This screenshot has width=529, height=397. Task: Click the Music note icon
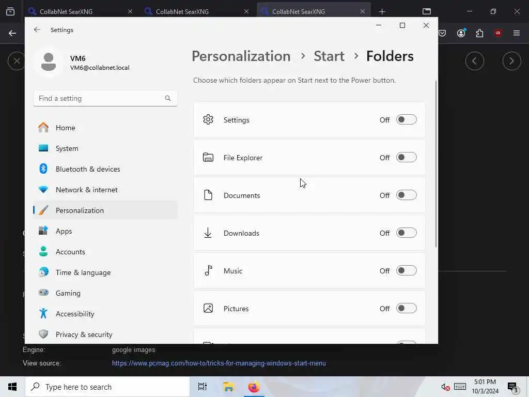pos(209,270)
